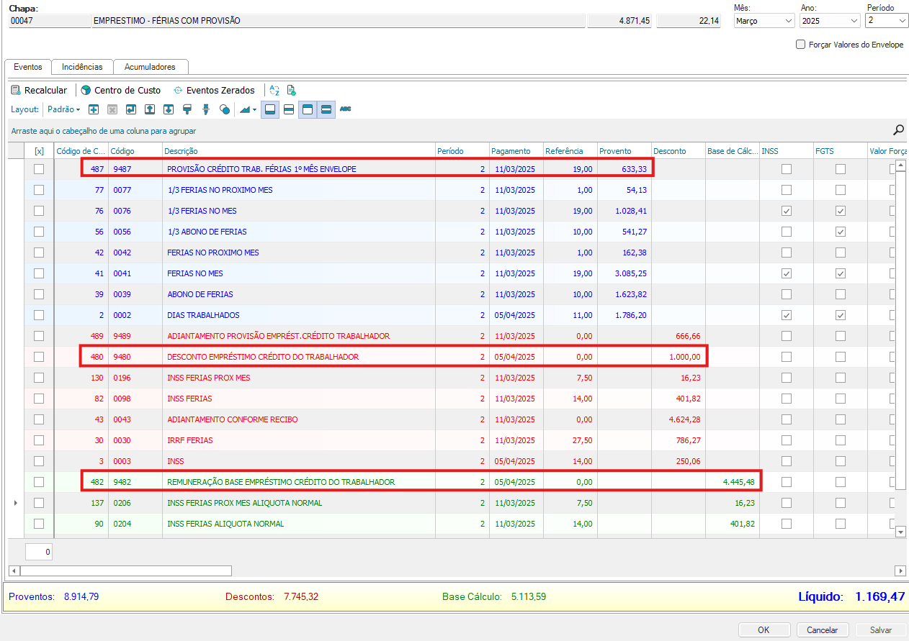Click the split horizontal view icon

point(289,109)
